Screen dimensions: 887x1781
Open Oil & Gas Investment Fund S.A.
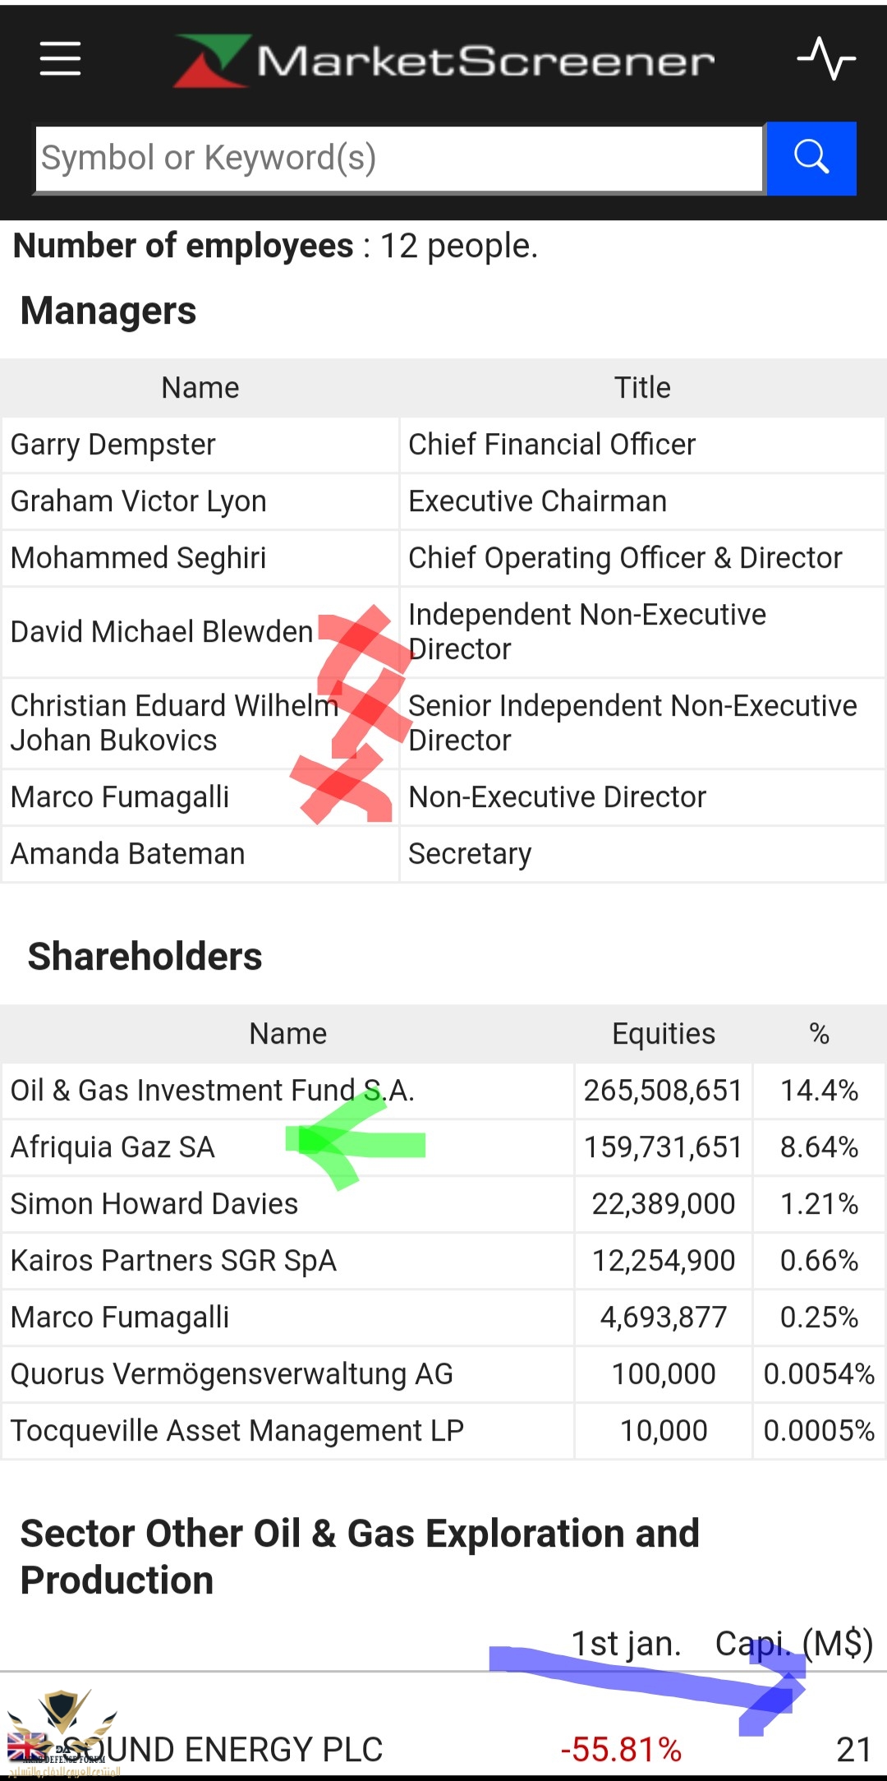213,1091
